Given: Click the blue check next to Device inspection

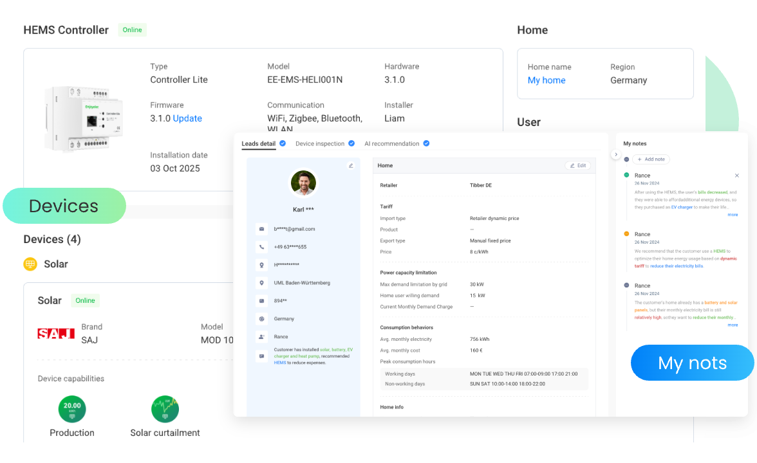Looking at the screenshot, I should [351, 143].
